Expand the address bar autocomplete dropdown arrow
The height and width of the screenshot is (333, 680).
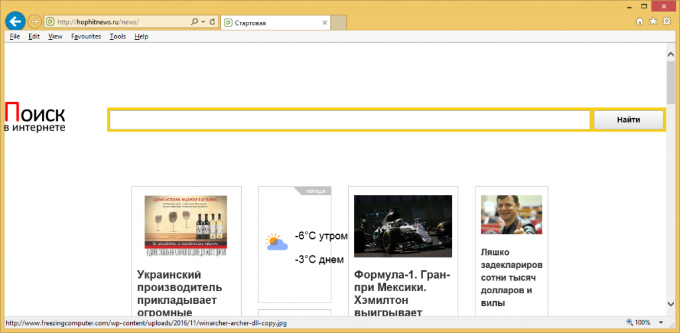coord(203,22)
